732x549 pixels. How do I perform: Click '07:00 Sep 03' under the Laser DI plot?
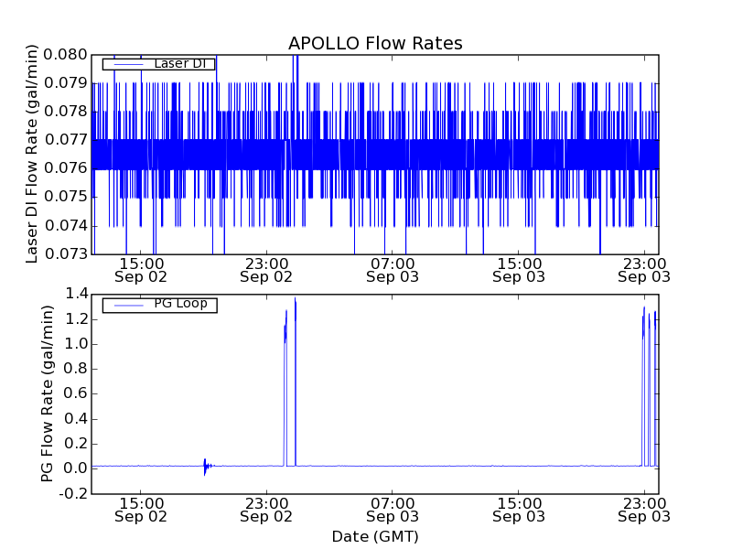[x=393, y=270]
